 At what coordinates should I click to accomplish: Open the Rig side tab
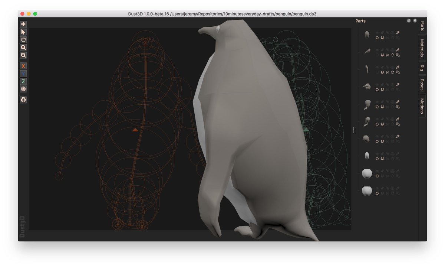pyautogui.click(x=422, y=68)
